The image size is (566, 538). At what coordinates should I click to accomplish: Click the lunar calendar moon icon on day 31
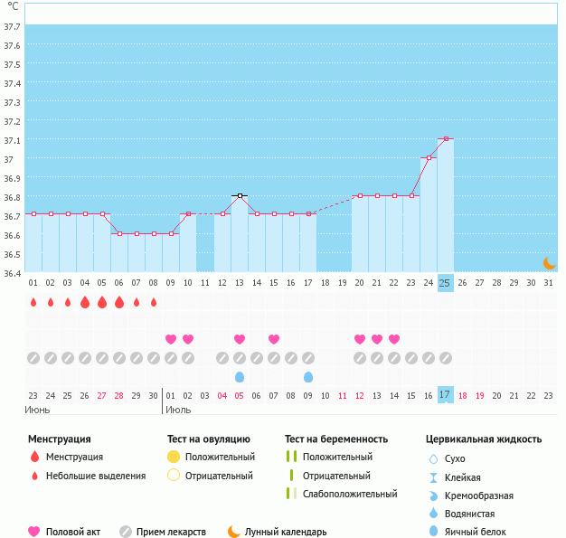click(549, 262)
